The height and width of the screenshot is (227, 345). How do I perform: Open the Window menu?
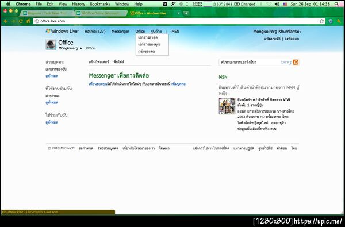tap(122, 4)
